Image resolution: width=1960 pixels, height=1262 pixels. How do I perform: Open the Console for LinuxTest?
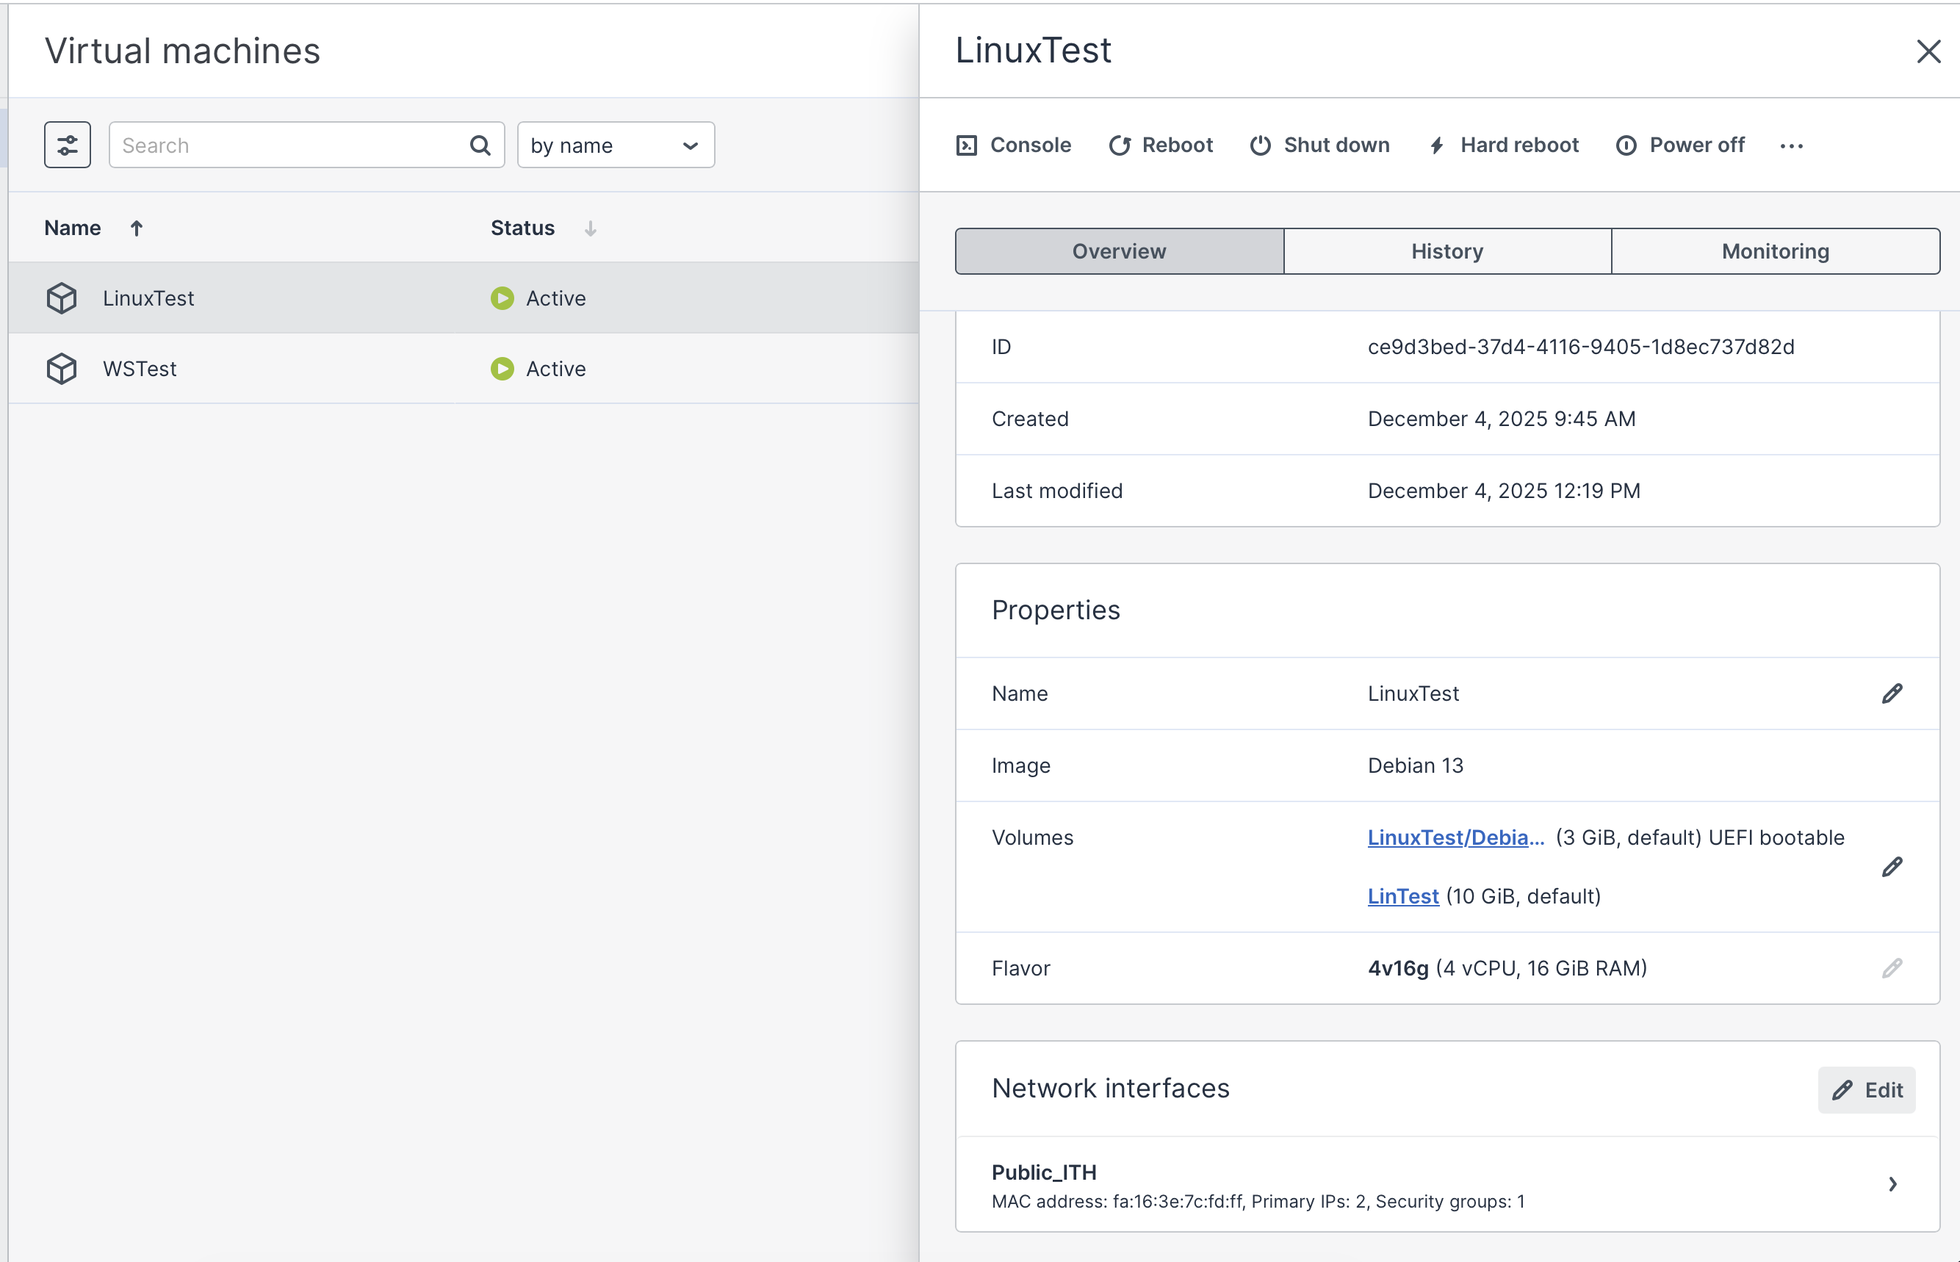(x=1014, y=145)
